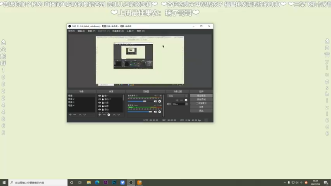Toggle lock on the fifth source 滚动
The image size is (331, 186).
[103, 110]
